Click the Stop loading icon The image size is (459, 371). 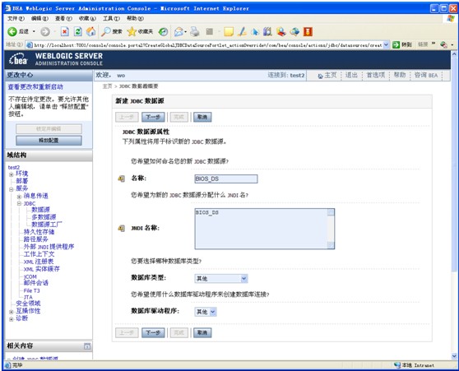click(x=65, y=31)
